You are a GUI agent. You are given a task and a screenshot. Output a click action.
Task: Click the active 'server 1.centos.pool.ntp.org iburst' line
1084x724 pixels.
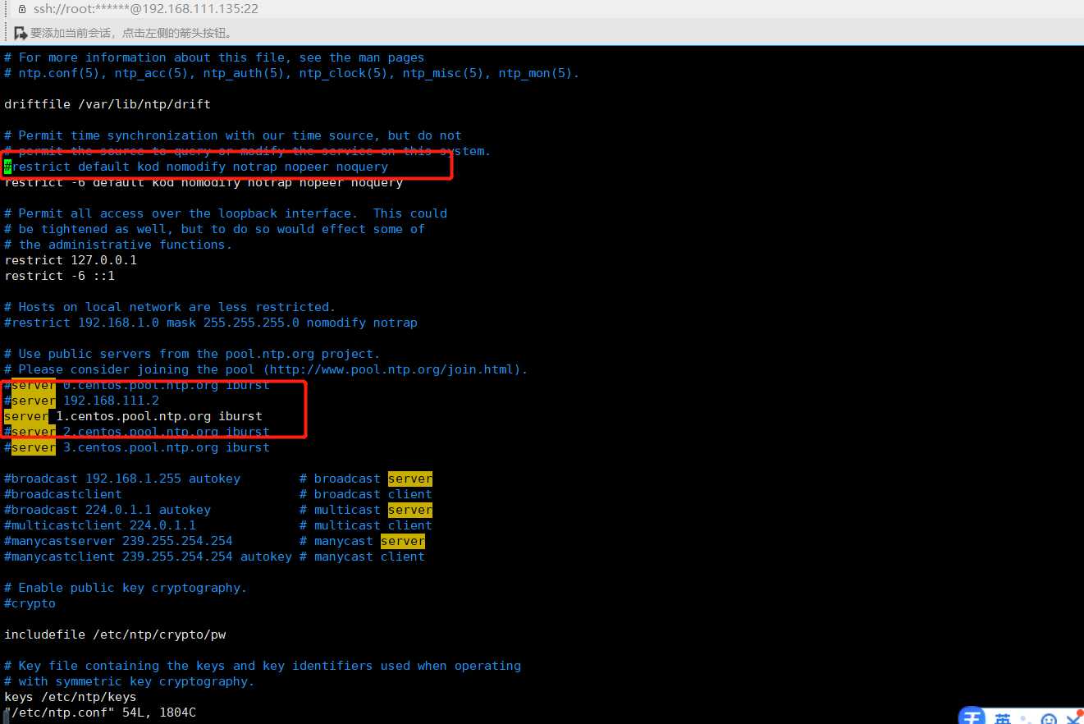pyautogui.click(x=133, y=416)
